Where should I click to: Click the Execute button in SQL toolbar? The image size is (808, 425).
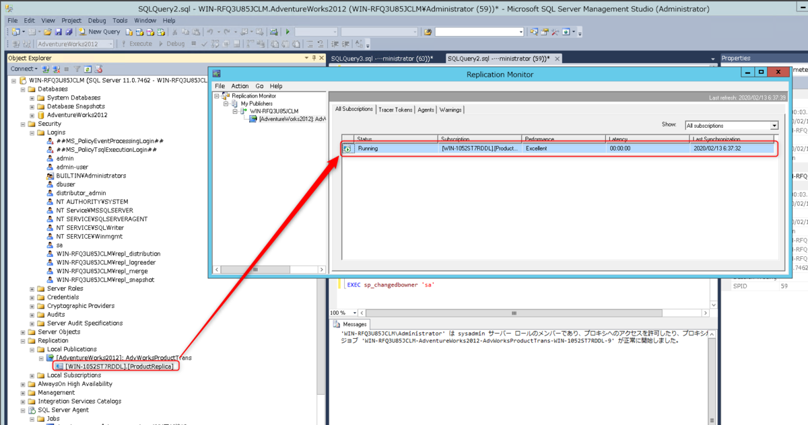coord(137,44)
